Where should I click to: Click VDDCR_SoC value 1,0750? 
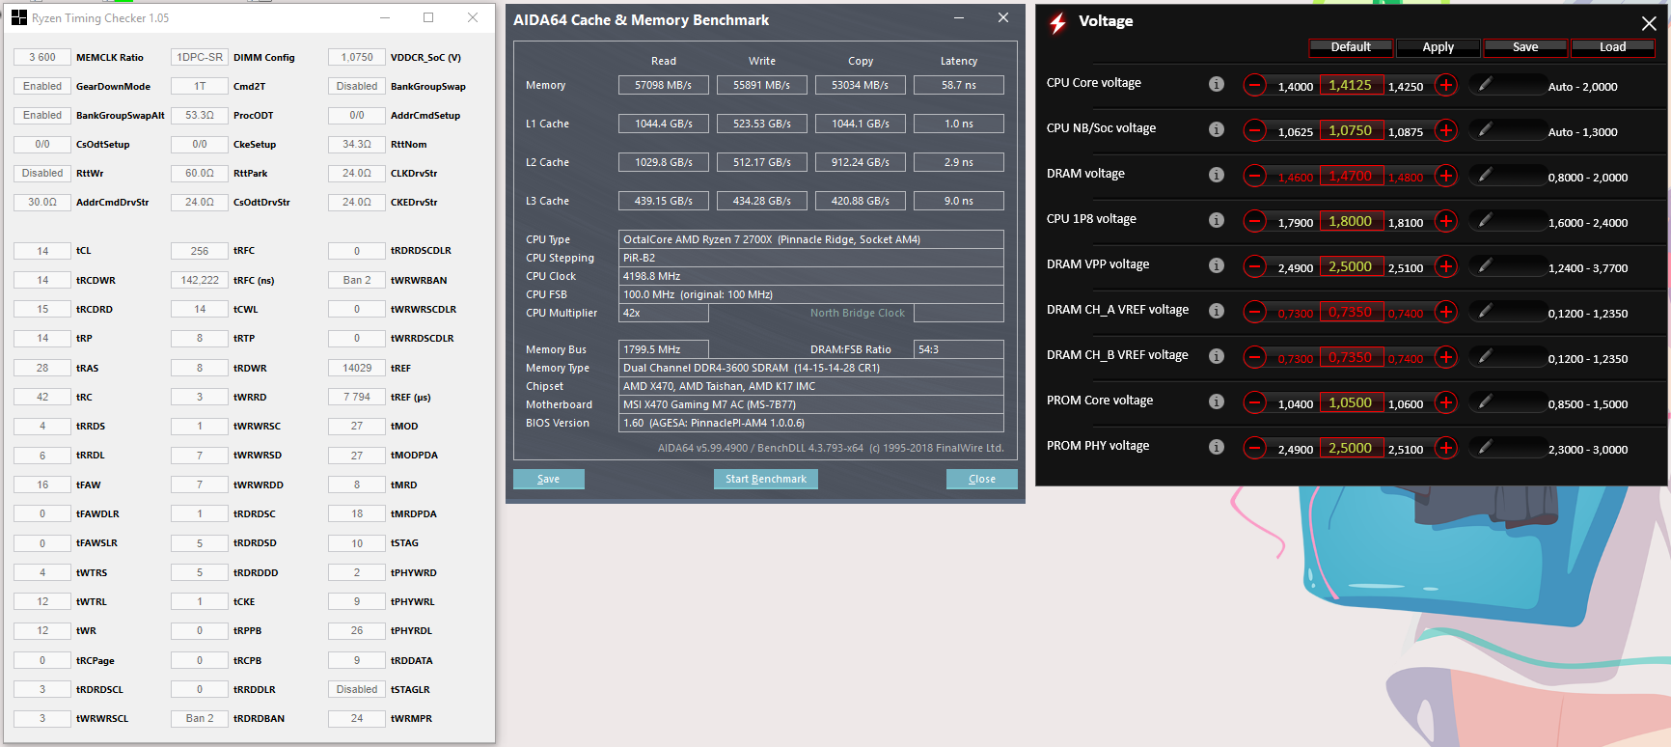pos(357,57)
